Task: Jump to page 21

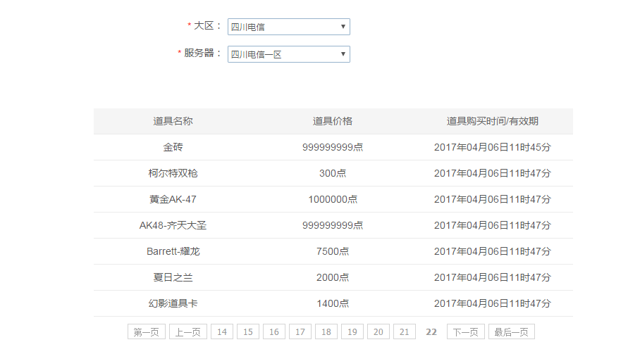Action: tap(404, 331)
